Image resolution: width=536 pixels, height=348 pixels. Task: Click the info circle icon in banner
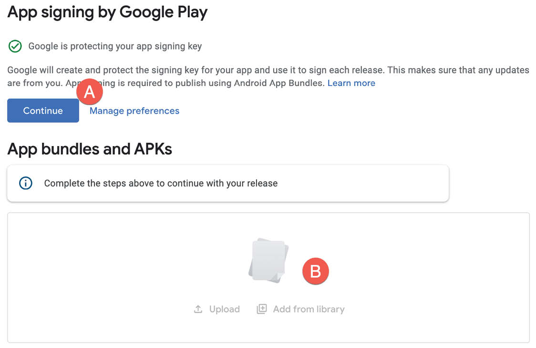[26, 183]
